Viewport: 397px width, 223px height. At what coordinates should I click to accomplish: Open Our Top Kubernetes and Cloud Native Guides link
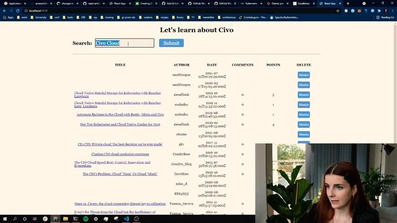120,125
